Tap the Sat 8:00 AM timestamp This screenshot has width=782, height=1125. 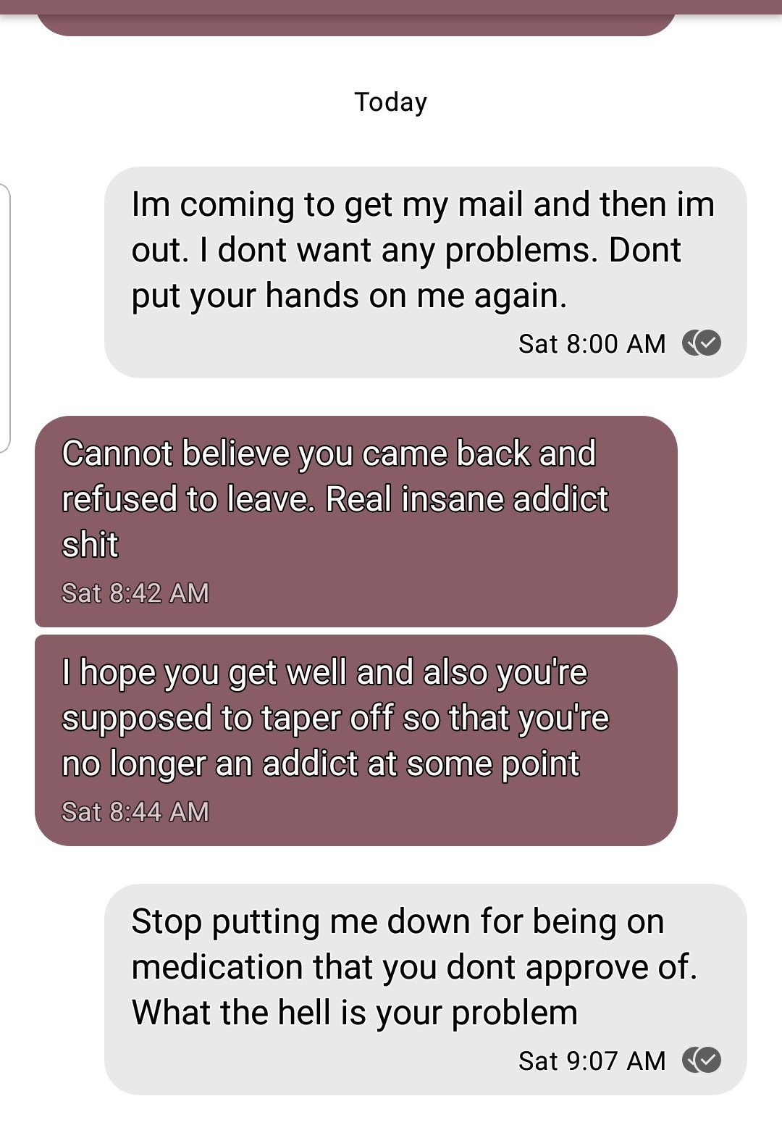(592, 343)
